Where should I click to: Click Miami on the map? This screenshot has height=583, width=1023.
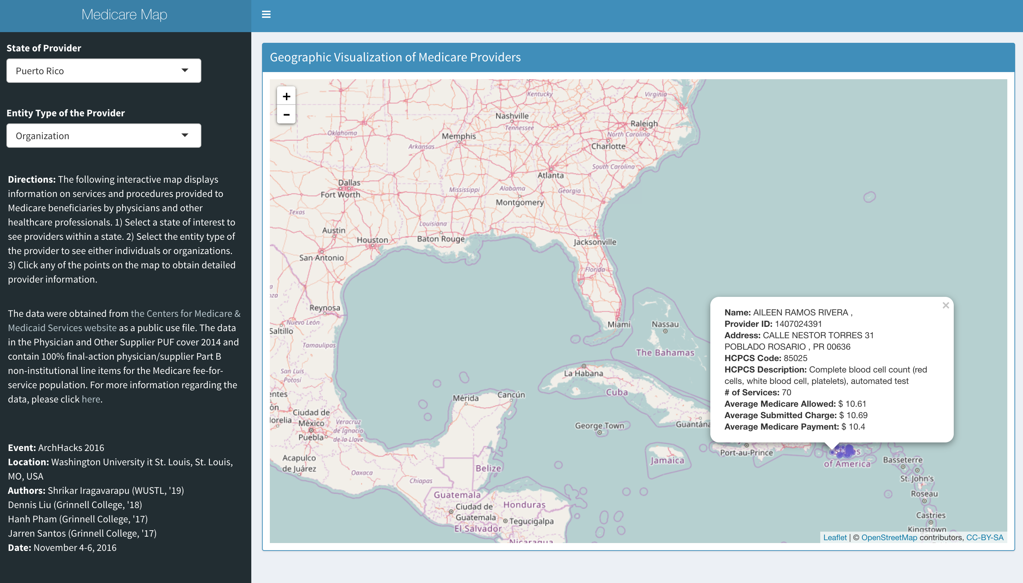tap(619, 324)
